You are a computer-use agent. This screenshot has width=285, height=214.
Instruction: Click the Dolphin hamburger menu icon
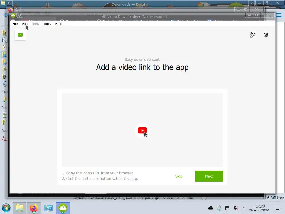click(x=279, y=15)
